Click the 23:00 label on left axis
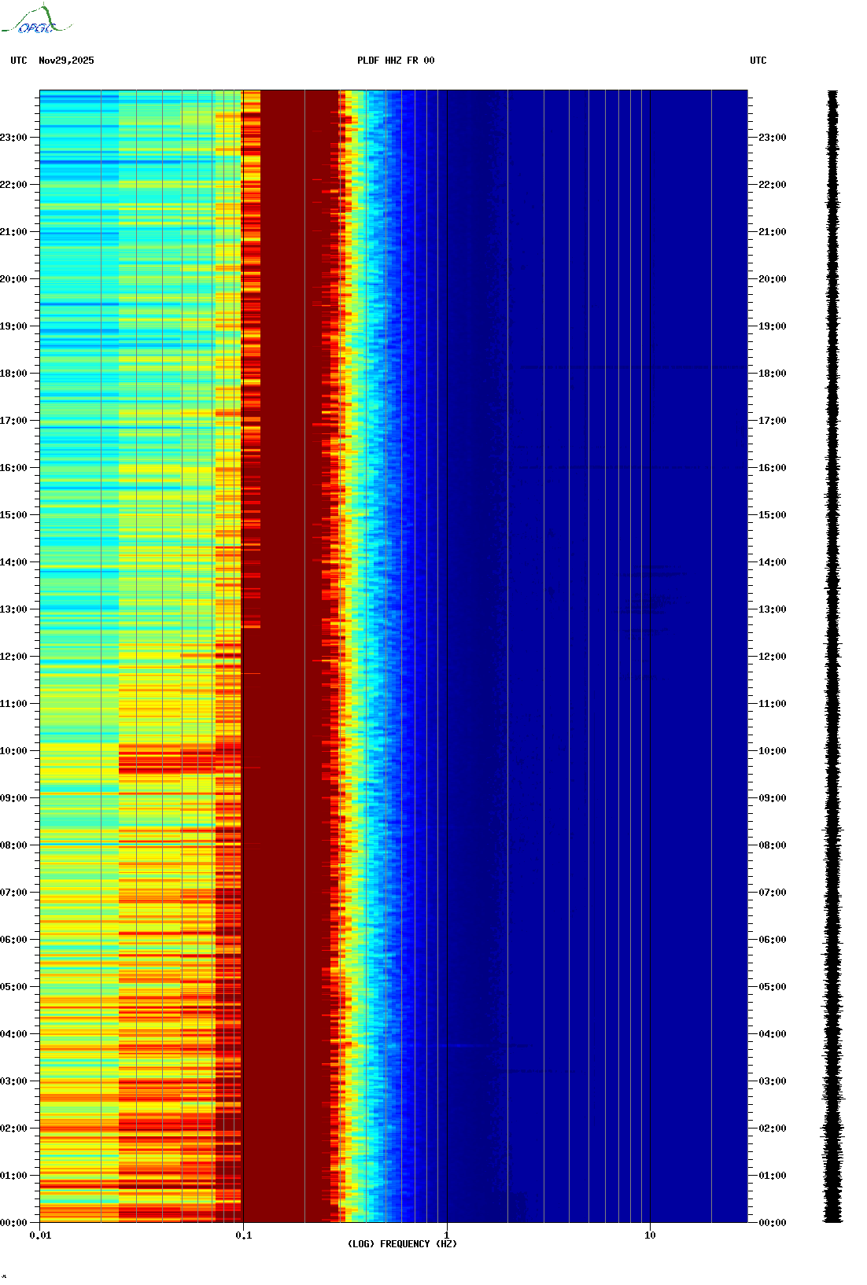Viewport: 867px width, 1285px height. tap(13, 138)
